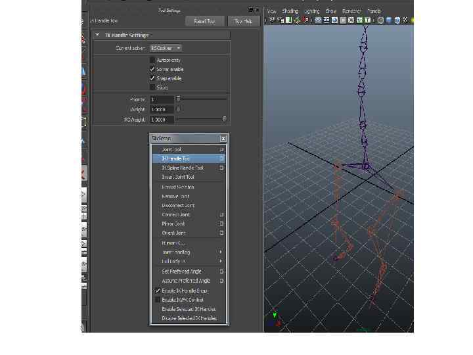Click the Tool Help button
The image size is (473, 355).
coord(242,21)
